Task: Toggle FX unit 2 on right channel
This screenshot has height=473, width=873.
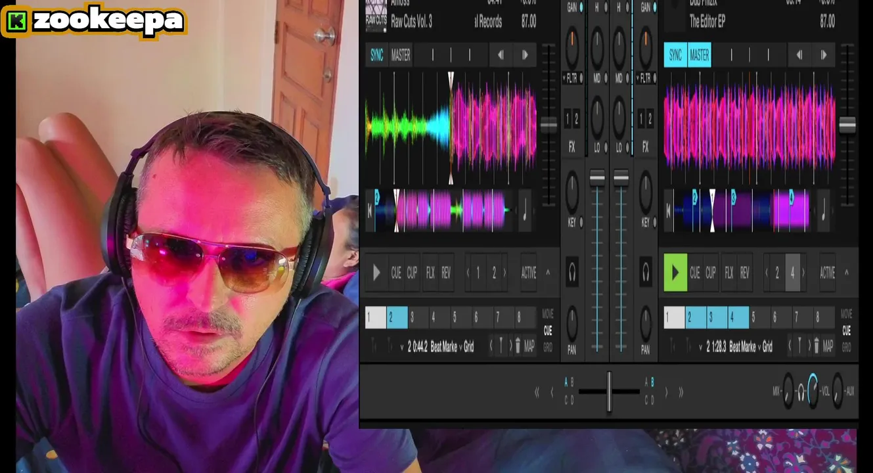Action: pos(650,120)
